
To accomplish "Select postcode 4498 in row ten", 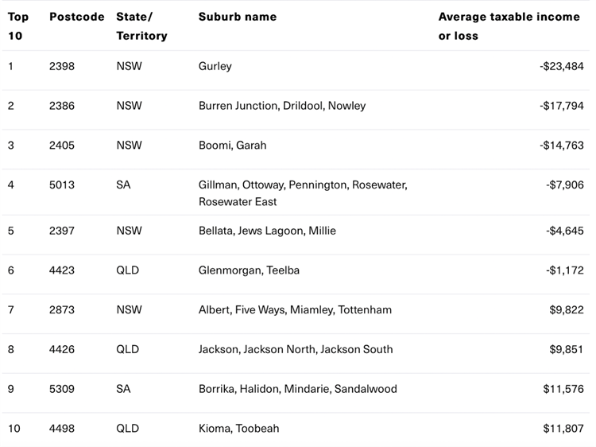I will coord(62,429).
